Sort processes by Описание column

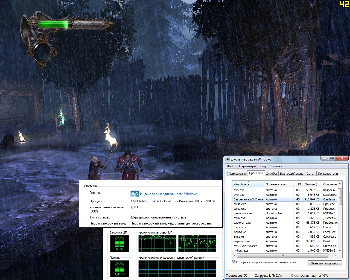330,184
